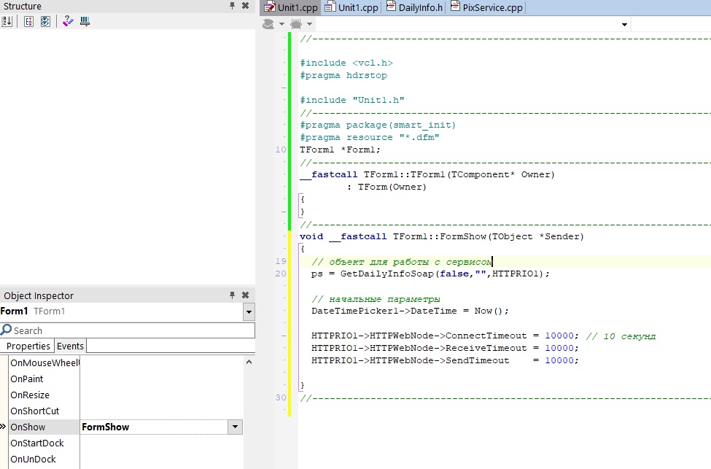The height and width of the screenshot is (469, 711).
Task: Click the FormShow method signature line
Action: pyautogui.click(x=442, y=236)
